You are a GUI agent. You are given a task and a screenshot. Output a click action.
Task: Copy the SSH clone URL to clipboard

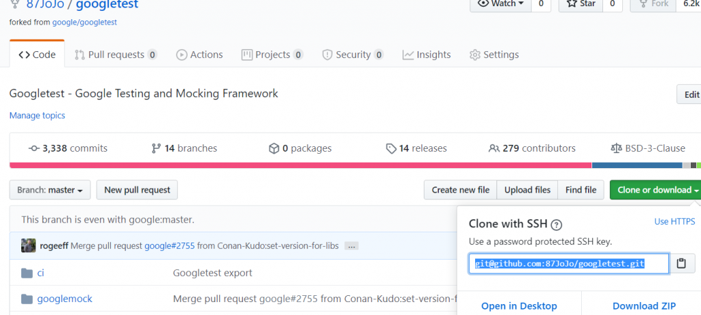[x=681, y=263]
